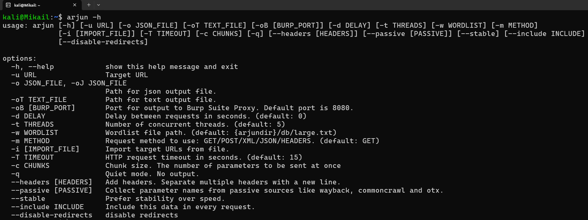Select the kali@Mikail tab

[x=36, y=5]
